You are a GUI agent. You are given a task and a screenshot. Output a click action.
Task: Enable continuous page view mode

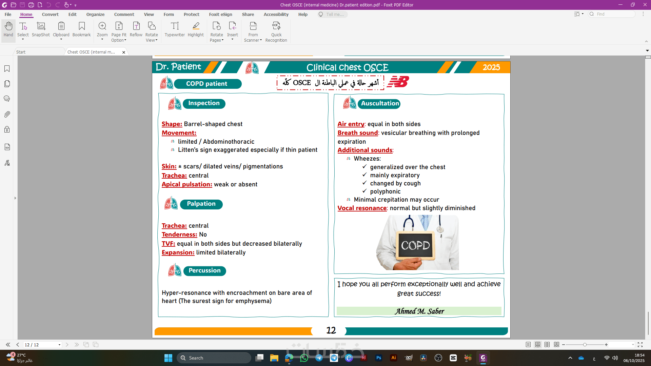click(x=538, y=345)
